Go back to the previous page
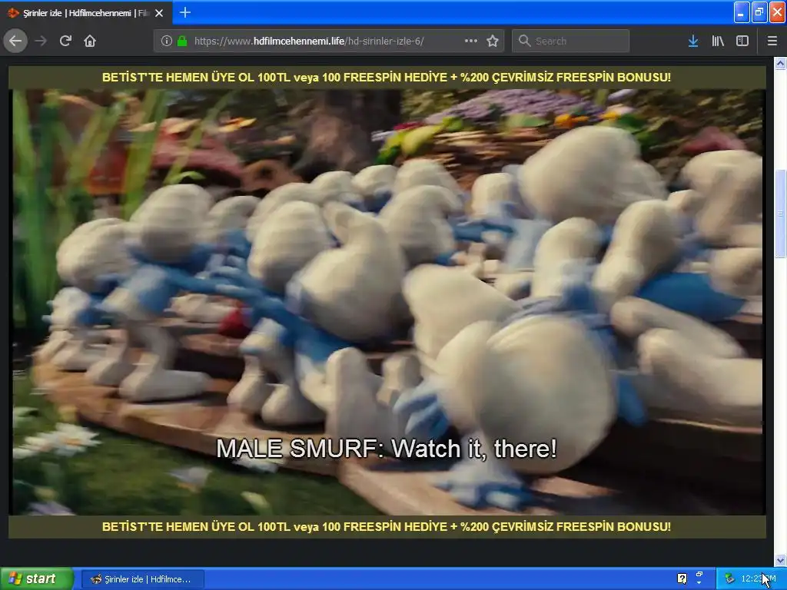Screen dimensions: 787x590 15,41
